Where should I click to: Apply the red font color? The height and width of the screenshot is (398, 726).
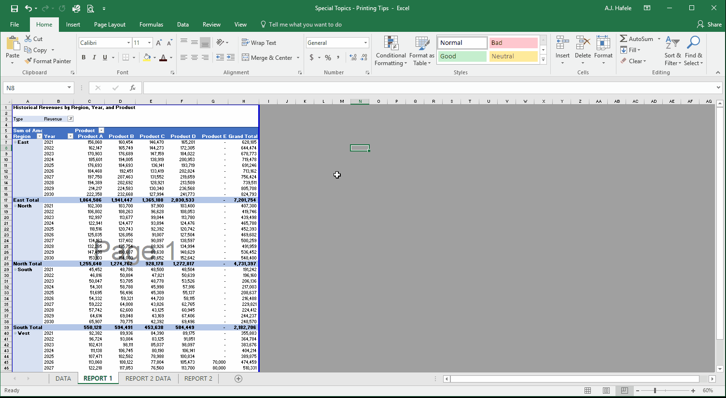point(163,57)
